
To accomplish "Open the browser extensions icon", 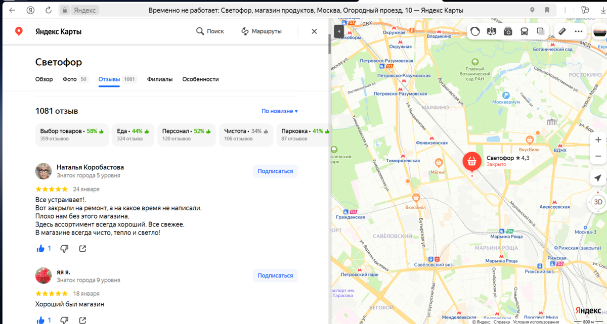I will click(585, 10).
